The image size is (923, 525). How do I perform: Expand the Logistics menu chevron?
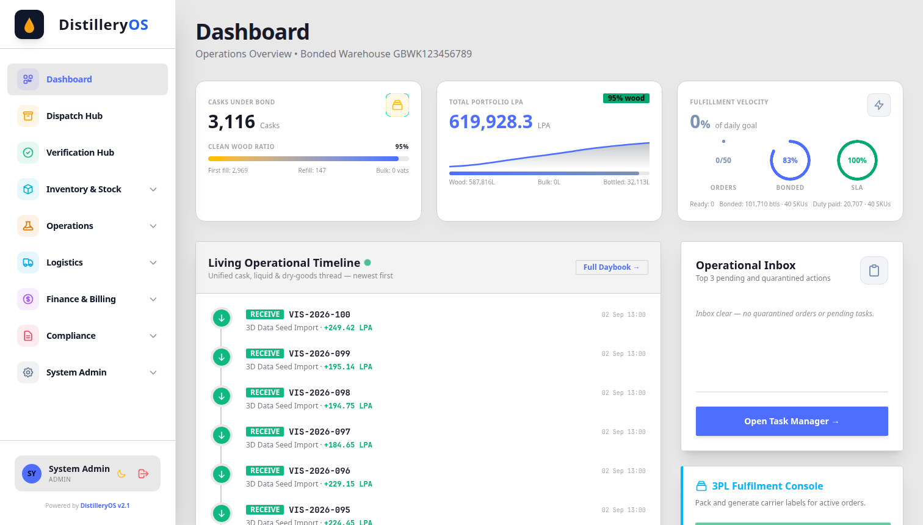click(153, 262)
